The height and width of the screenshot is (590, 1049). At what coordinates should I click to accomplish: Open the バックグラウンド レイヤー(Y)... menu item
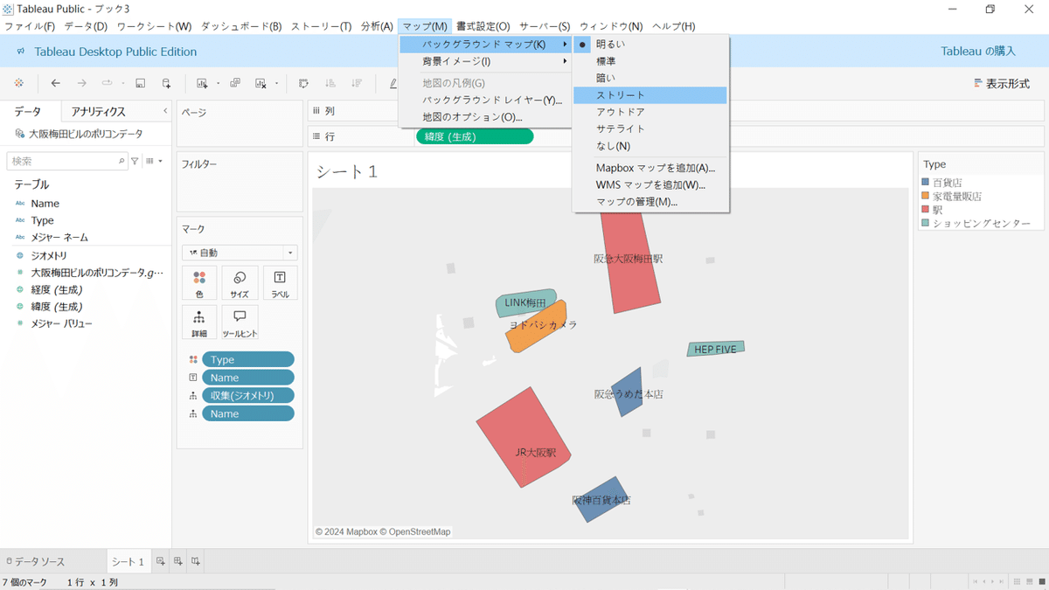486,100
